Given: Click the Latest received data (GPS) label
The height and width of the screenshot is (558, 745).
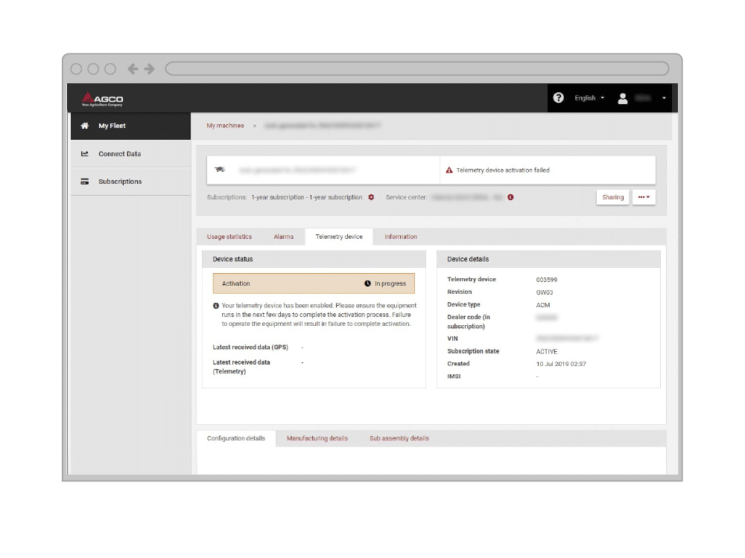Looking at the screenshot, I should pos(250,347).
